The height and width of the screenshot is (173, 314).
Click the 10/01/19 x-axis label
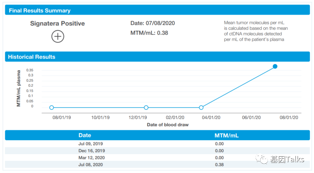click(100, 118)
